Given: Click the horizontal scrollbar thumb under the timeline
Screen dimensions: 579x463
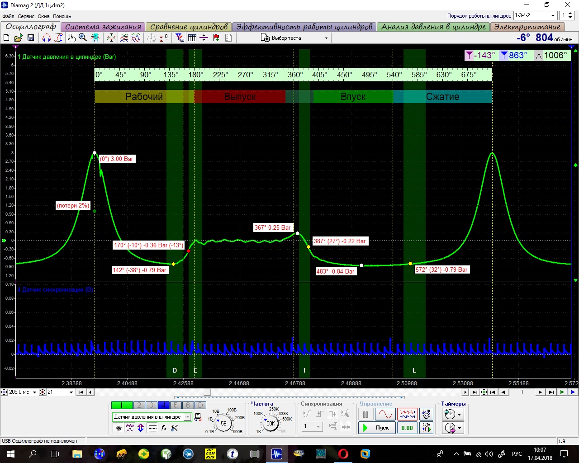Looking at the screenshot, I should 207,392.
